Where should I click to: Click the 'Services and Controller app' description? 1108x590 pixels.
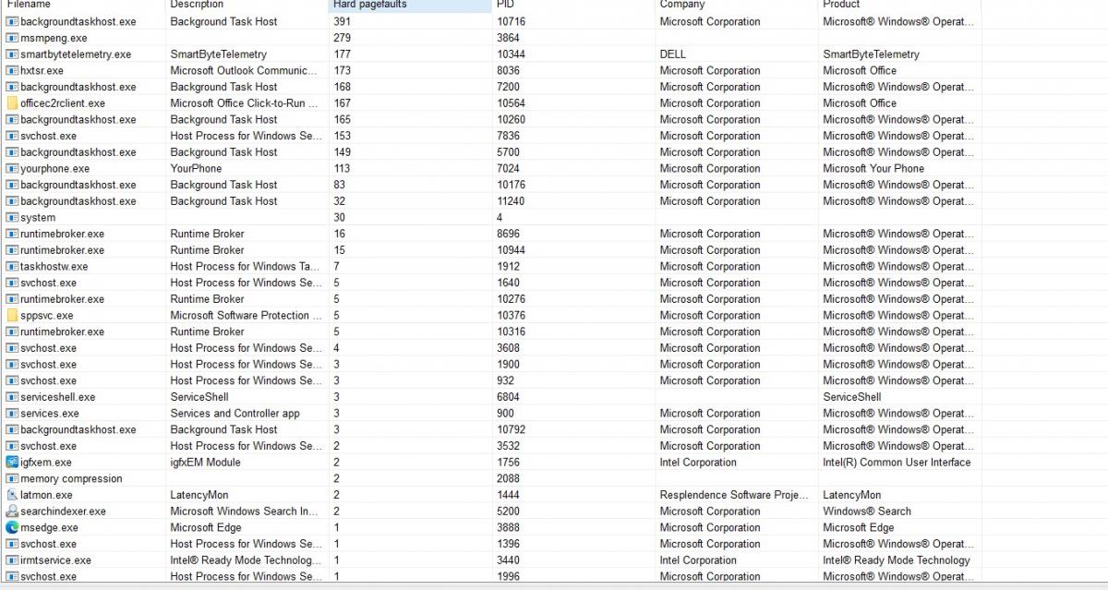pos(235,414)
